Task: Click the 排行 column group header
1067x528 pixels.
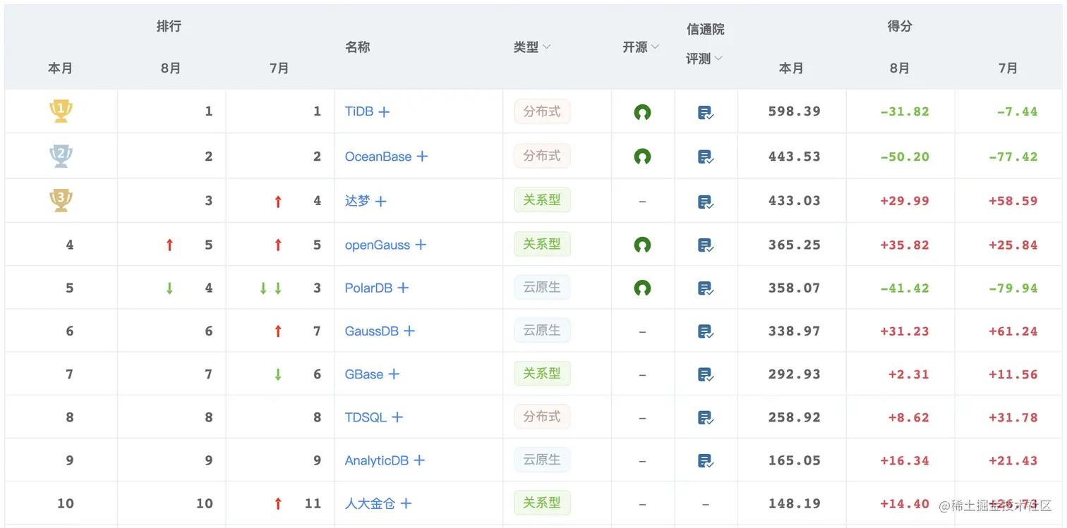Action: pos(169,26)
